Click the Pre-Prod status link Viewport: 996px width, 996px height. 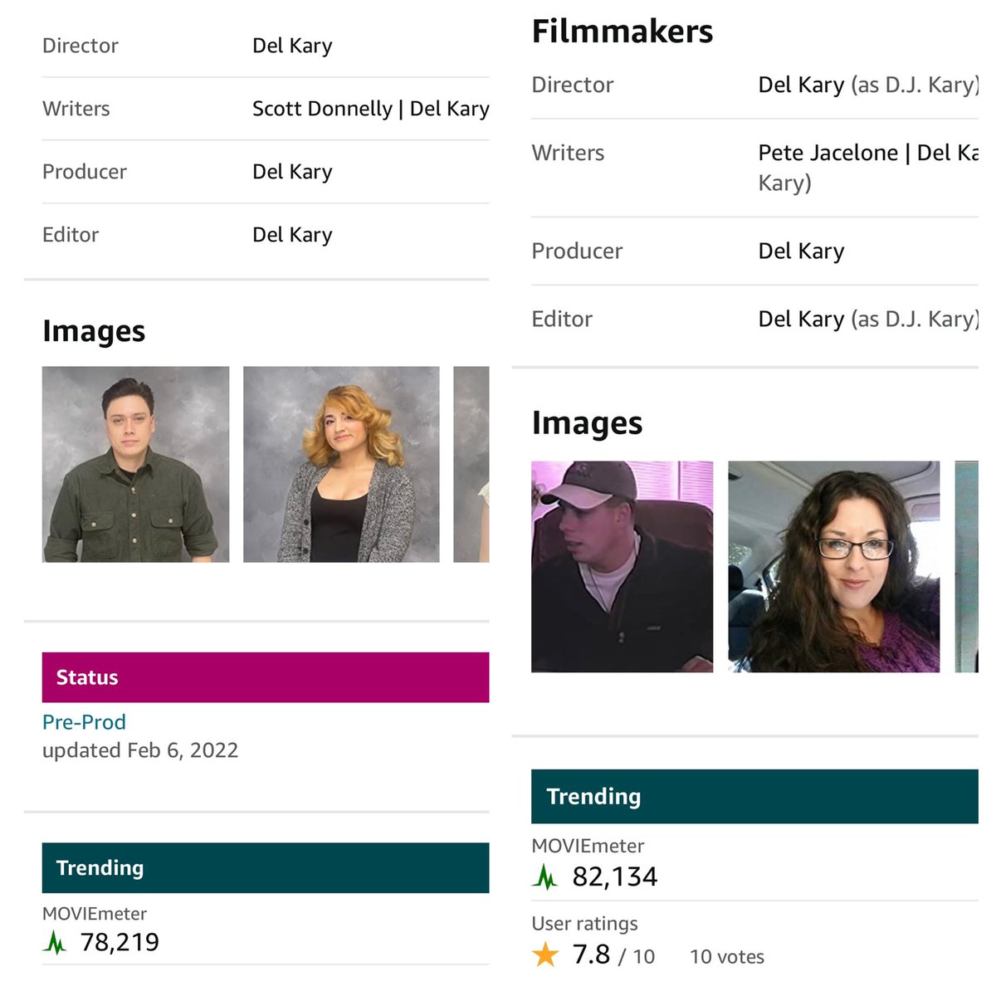[x=84, y=722]
